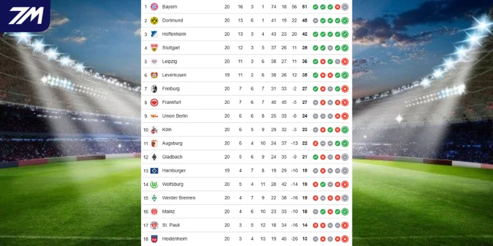The image size is (493, 246).
Task: Select the Heidenheim team name
Action: [174, 239]
